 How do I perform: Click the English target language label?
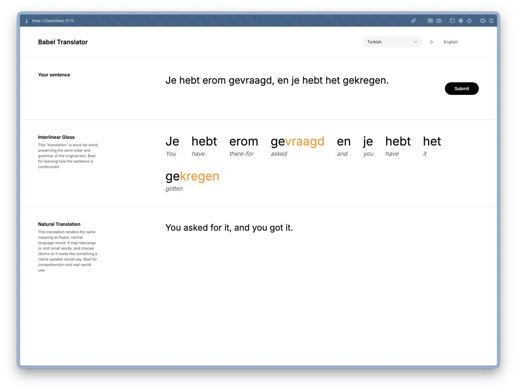pyautogui.click(x=451, y=42)
